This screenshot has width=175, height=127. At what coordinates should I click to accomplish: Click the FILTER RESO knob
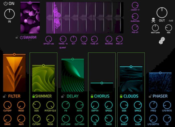tap(21, 105)
